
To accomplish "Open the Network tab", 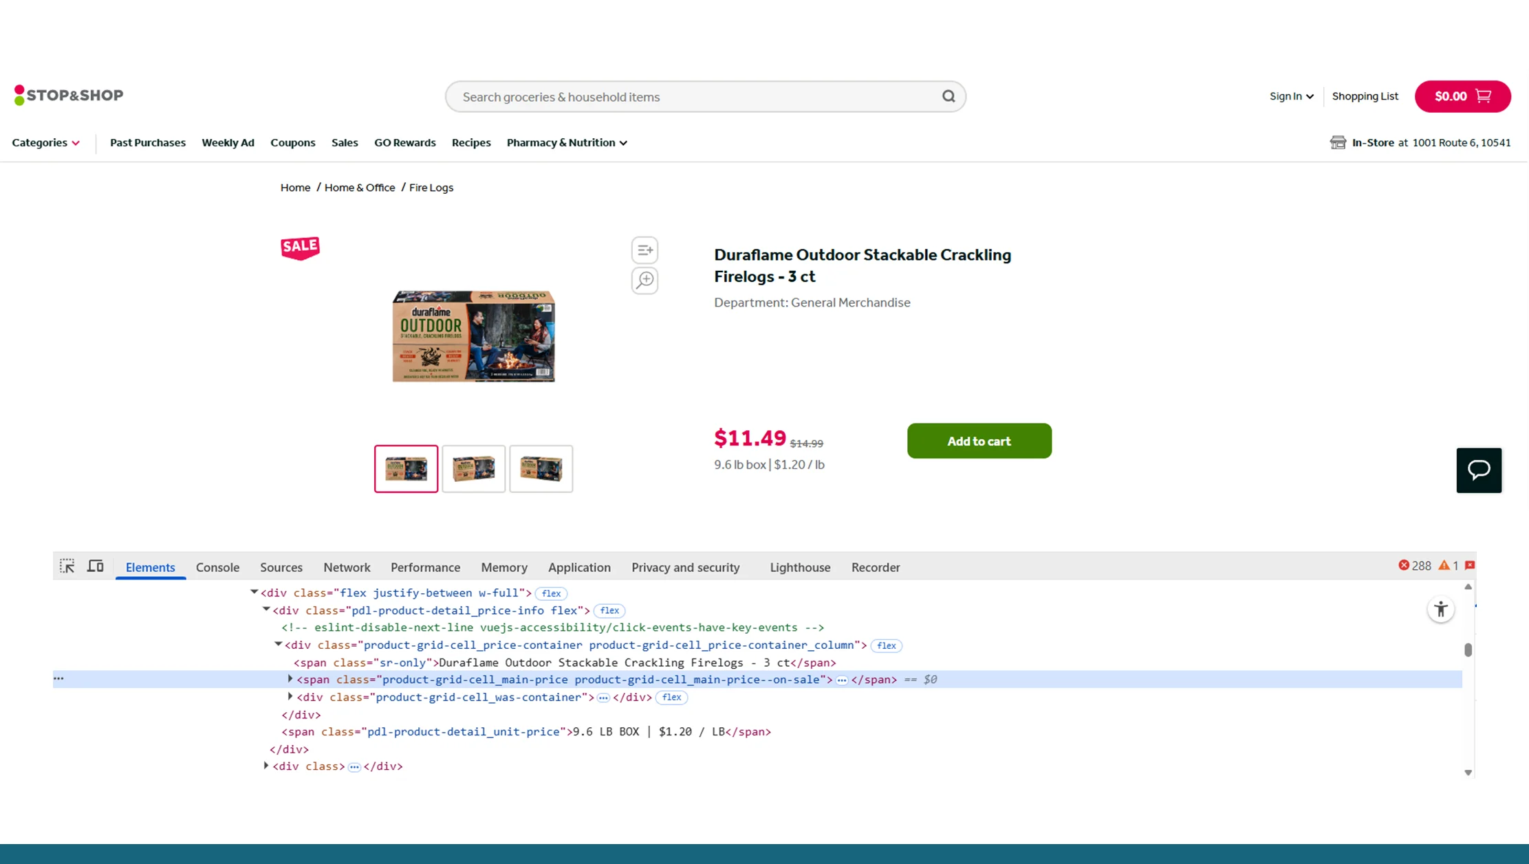I will [347, 567].
